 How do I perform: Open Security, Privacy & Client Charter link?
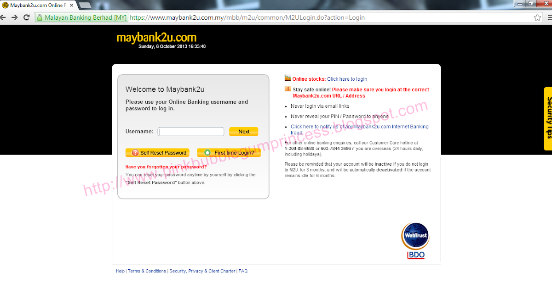pos(202,271)
